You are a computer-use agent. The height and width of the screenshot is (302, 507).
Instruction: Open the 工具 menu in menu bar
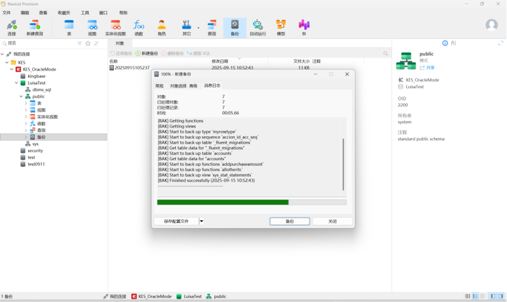[85, 12]
